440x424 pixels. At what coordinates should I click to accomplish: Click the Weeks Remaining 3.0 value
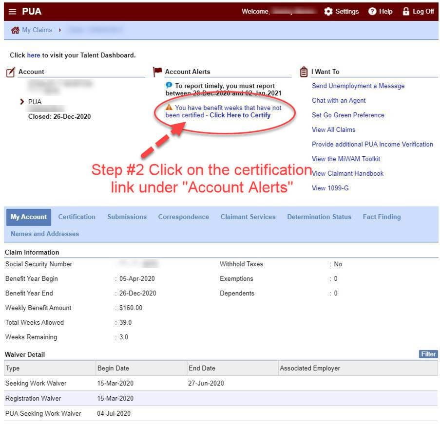click(x=124, y=337)
